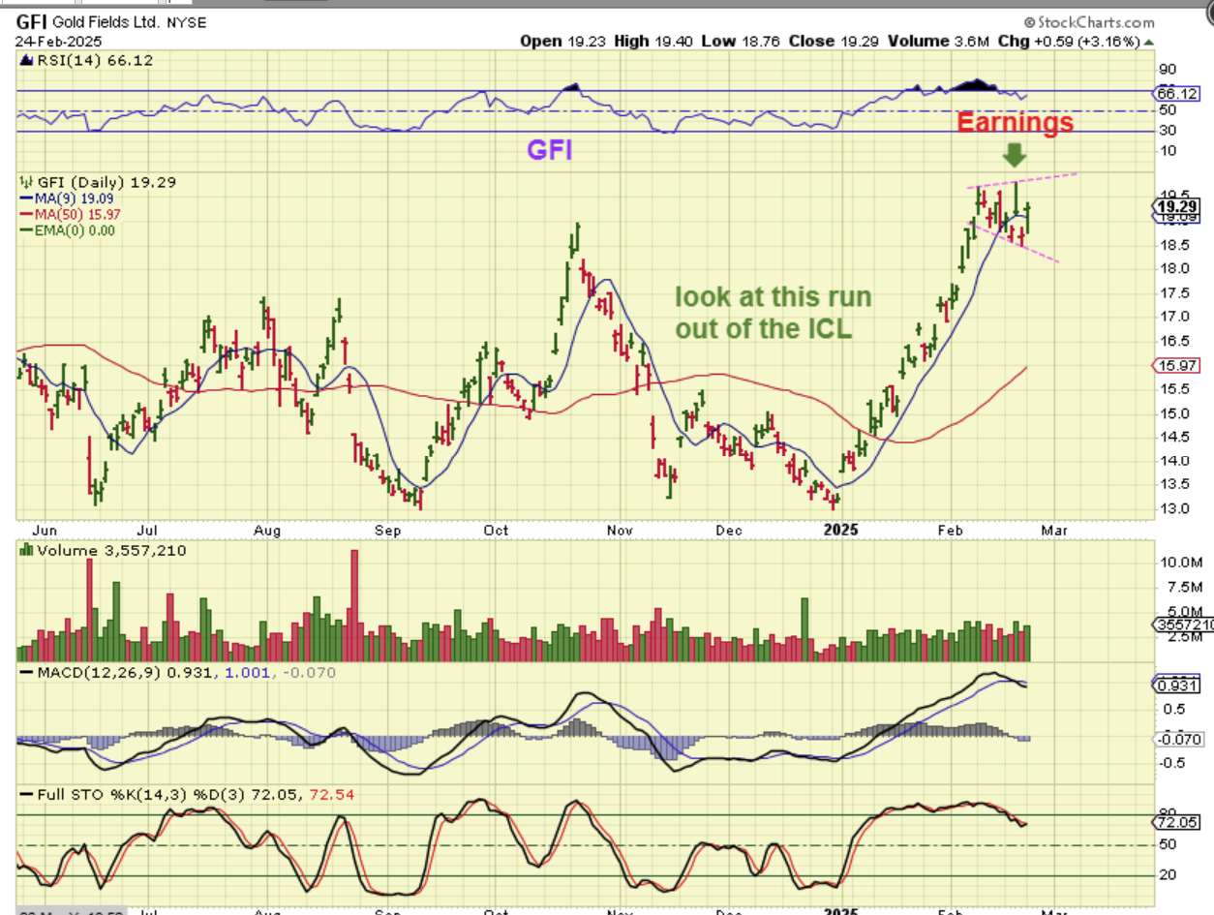Click the bold 2025 label below the price chart
Viewport: 1214px width, 915px height.
pyautogui.click(x=840, y=530)
